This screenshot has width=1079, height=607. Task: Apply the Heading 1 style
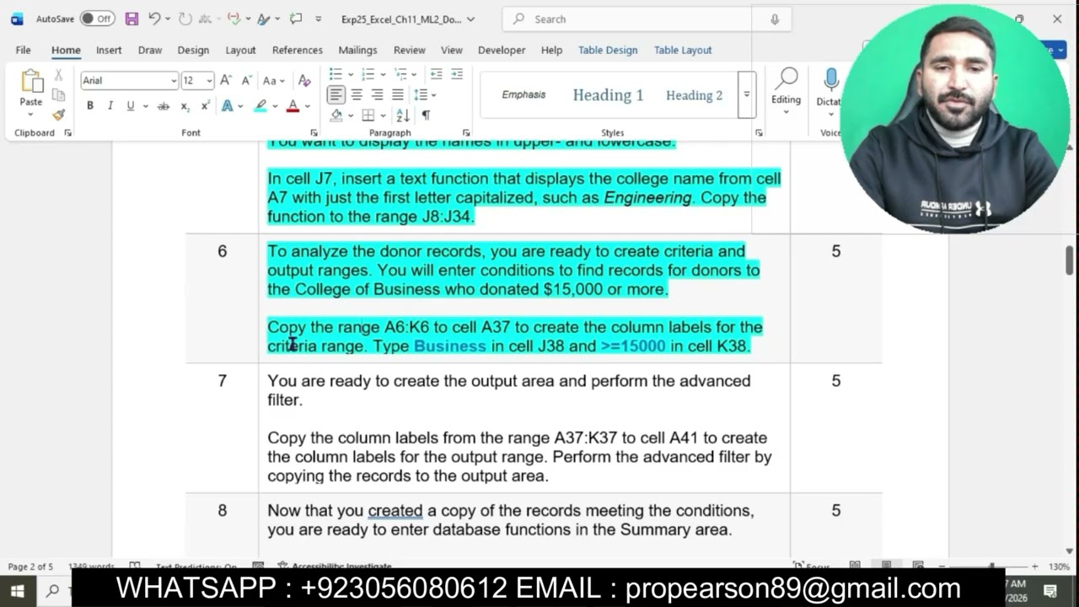608,95
